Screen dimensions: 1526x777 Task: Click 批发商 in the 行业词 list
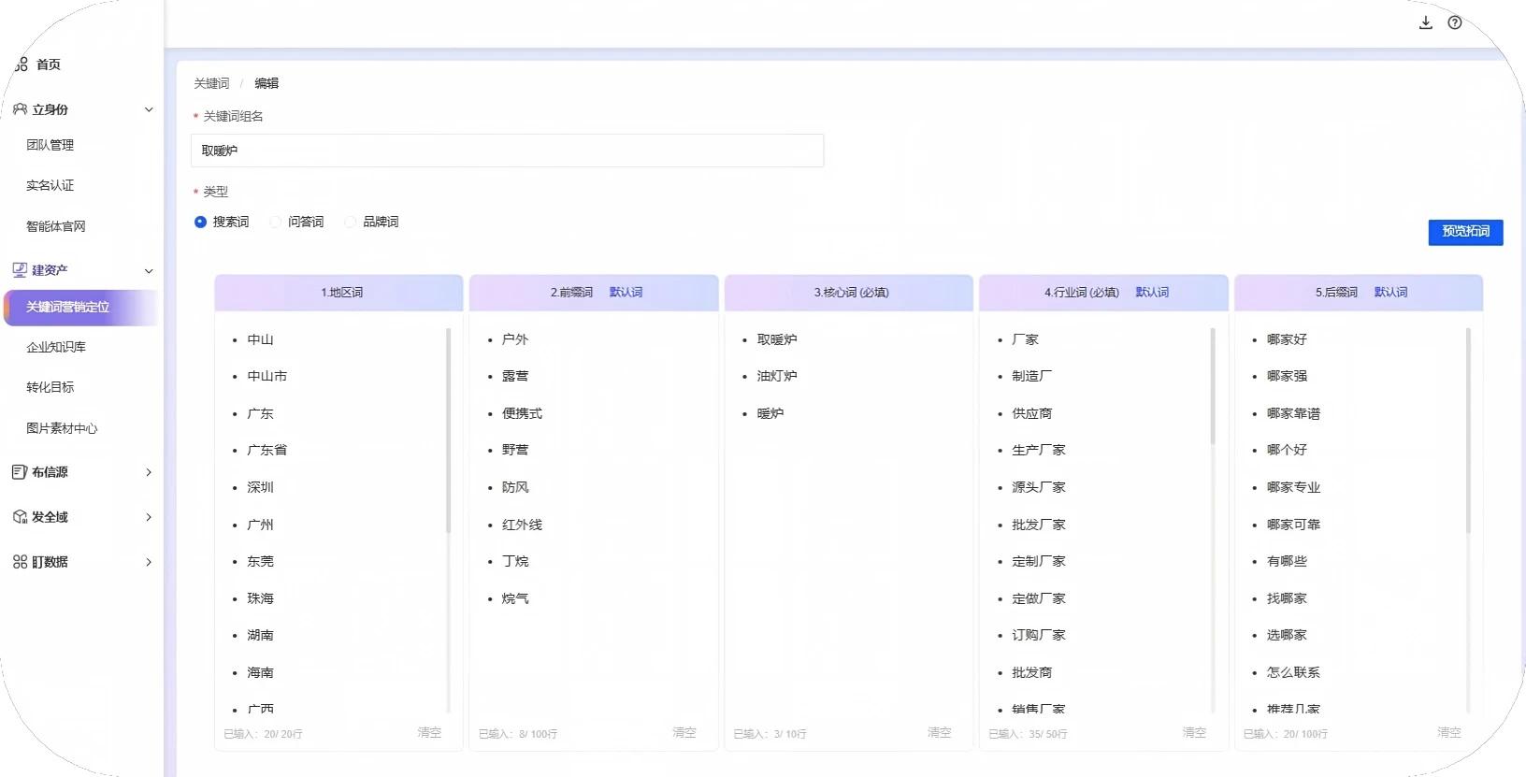[x=1031, y=672]
